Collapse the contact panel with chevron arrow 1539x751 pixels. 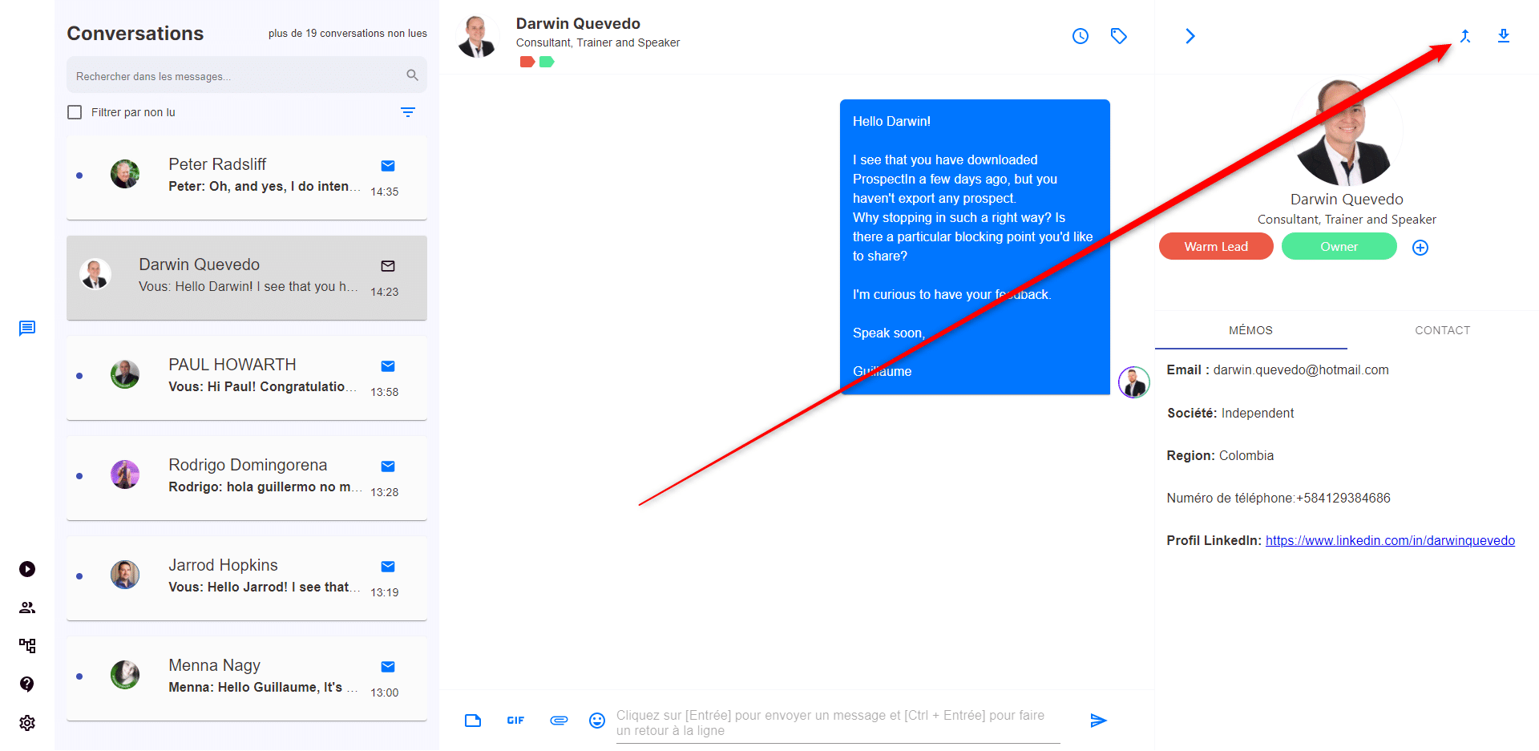1190,36
